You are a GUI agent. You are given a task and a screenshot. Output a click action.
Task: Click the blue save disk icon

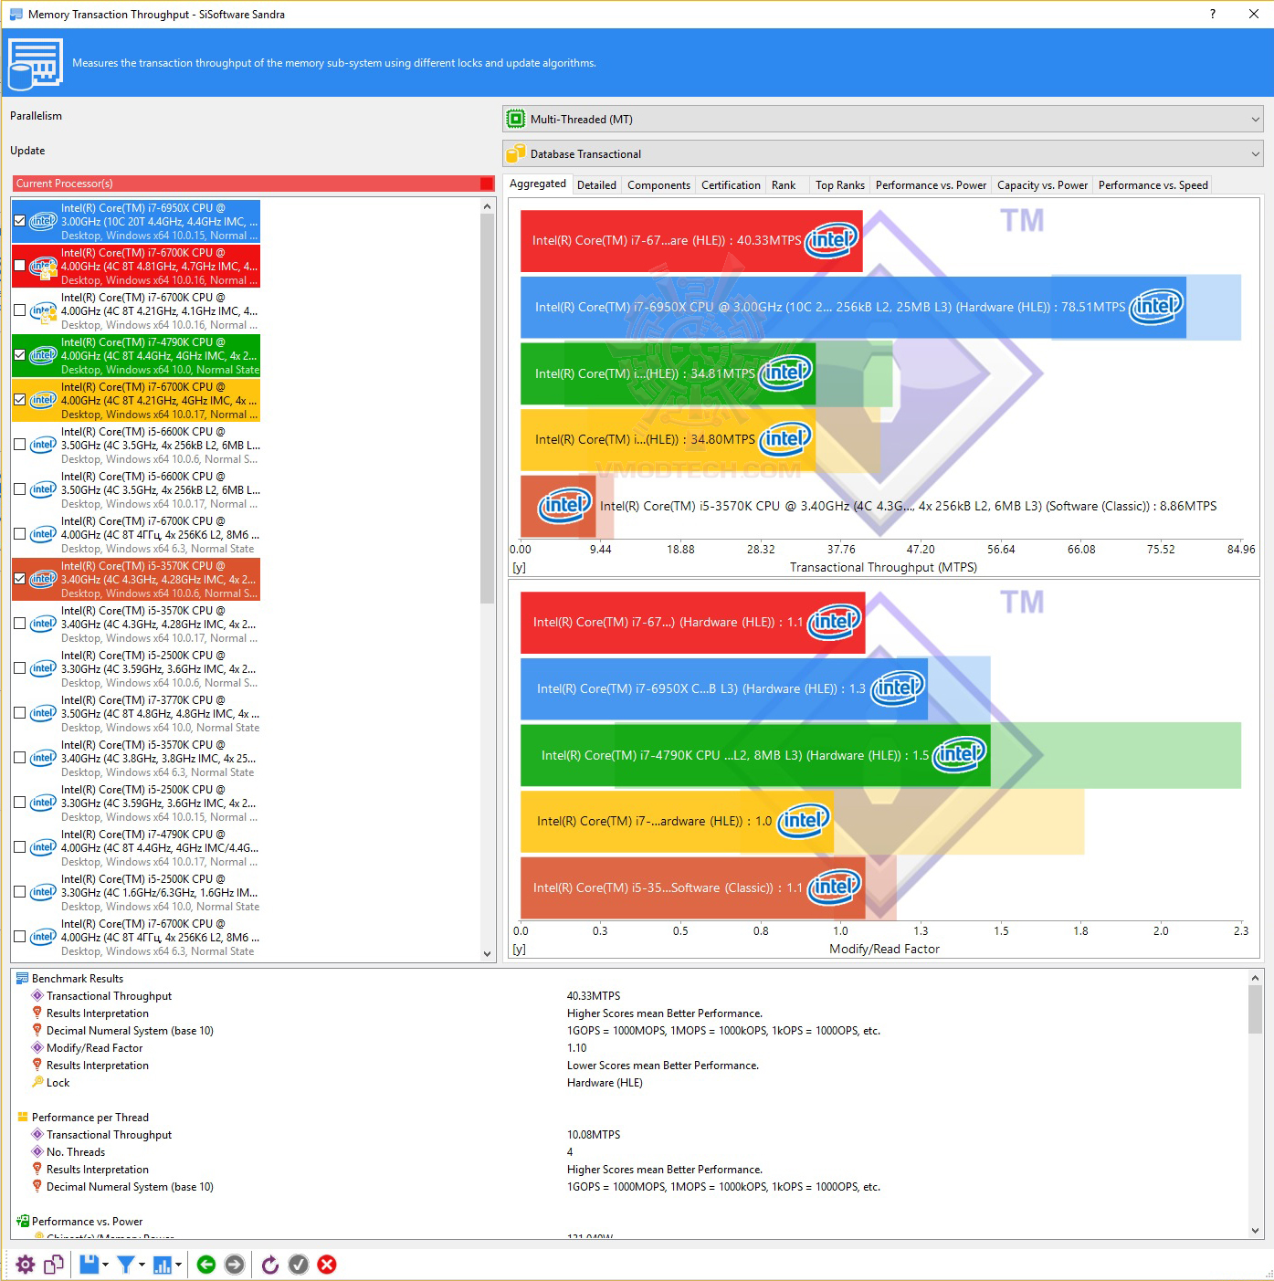pyautogui.click(x=89, y=1265)
